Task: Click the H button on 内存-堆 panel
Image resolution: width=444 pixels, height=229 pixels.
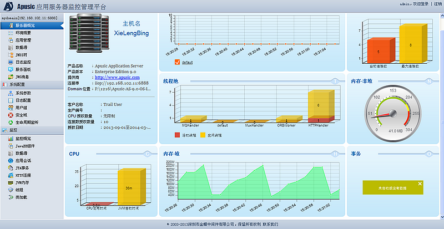Action: pos(336,154)
